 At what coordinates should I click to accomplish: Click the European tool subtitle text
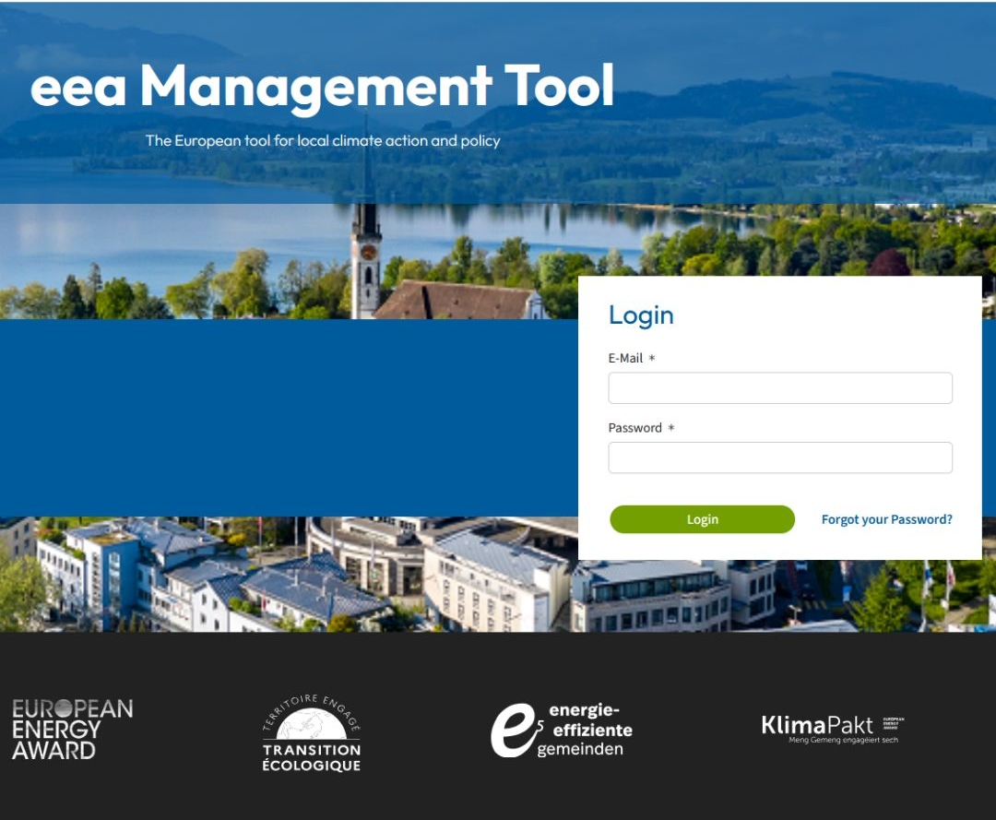pos(323,141)
